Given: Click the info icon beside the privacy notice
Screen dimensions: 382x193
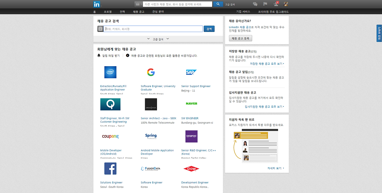Looking at the screenshot, I should click(127, 55).
